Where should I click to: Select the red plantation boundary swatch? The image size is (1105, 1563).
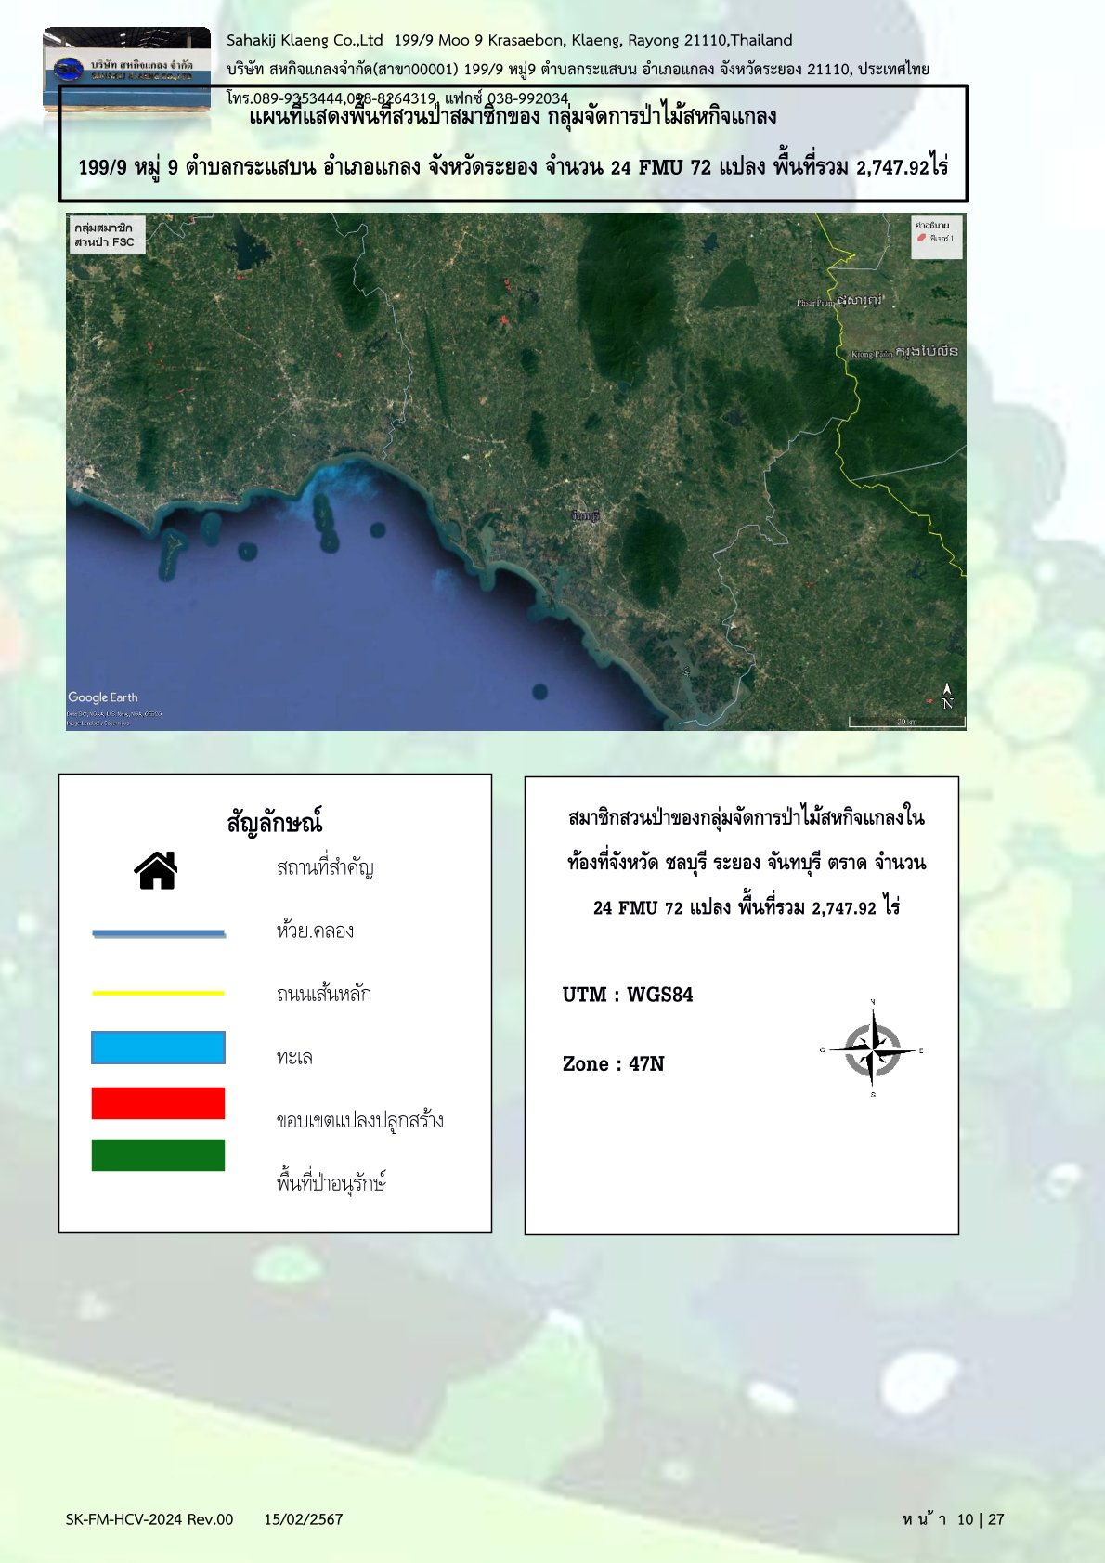159,1103
